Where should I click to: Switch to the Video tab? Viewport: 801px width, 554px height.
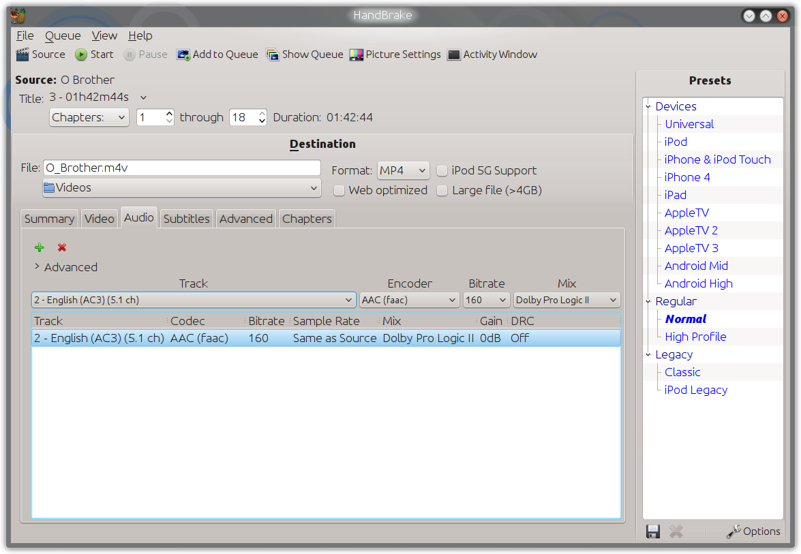tap(99, 219)
